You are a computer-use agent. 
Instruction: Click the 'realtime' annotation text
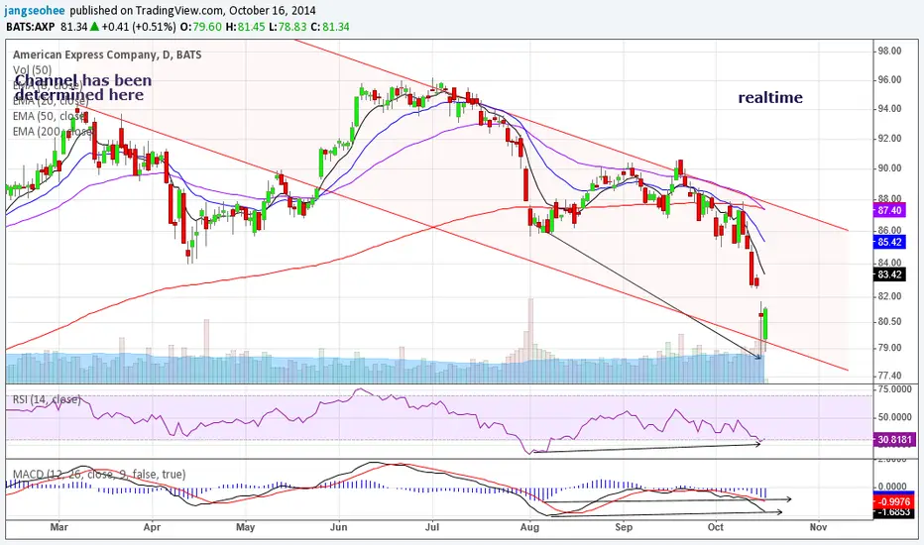[770, 97]
